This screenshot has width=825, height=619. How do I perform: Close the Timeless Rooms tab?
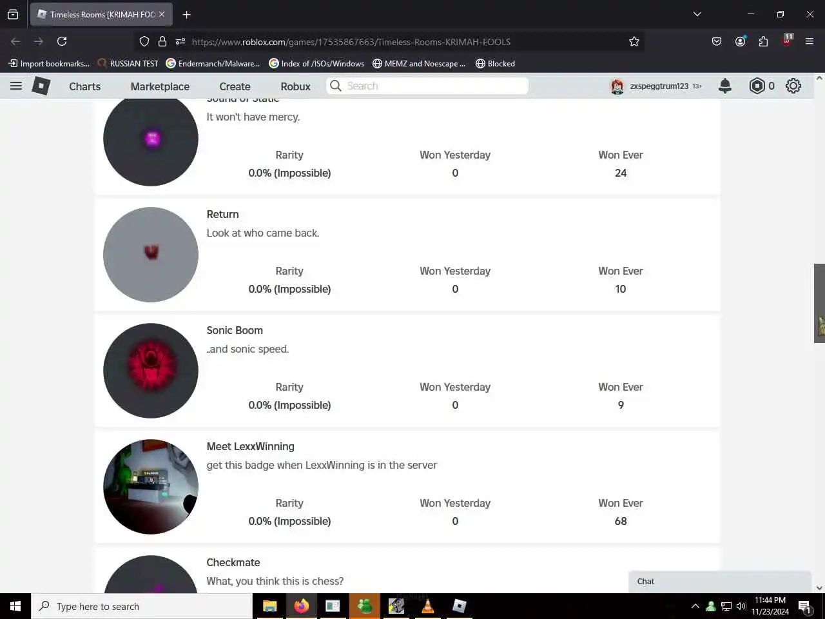coord(162,14)
